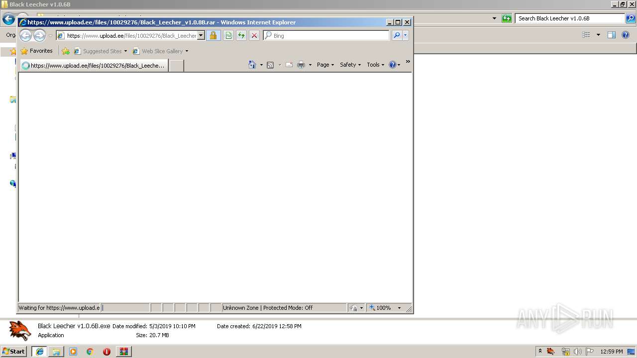This screenshot has height=358, width=637.
Task: Open the IE recent pages dropdown arrow
Action: (x=50, y=36)
